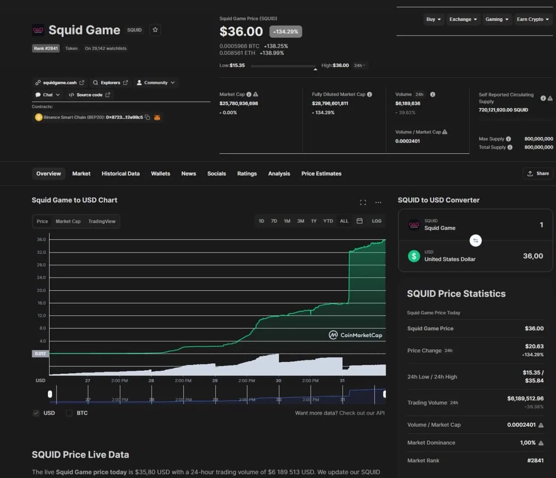Click Market Cap warning triangle
This screenshot has height=478, width=556.
coord(255,94)
